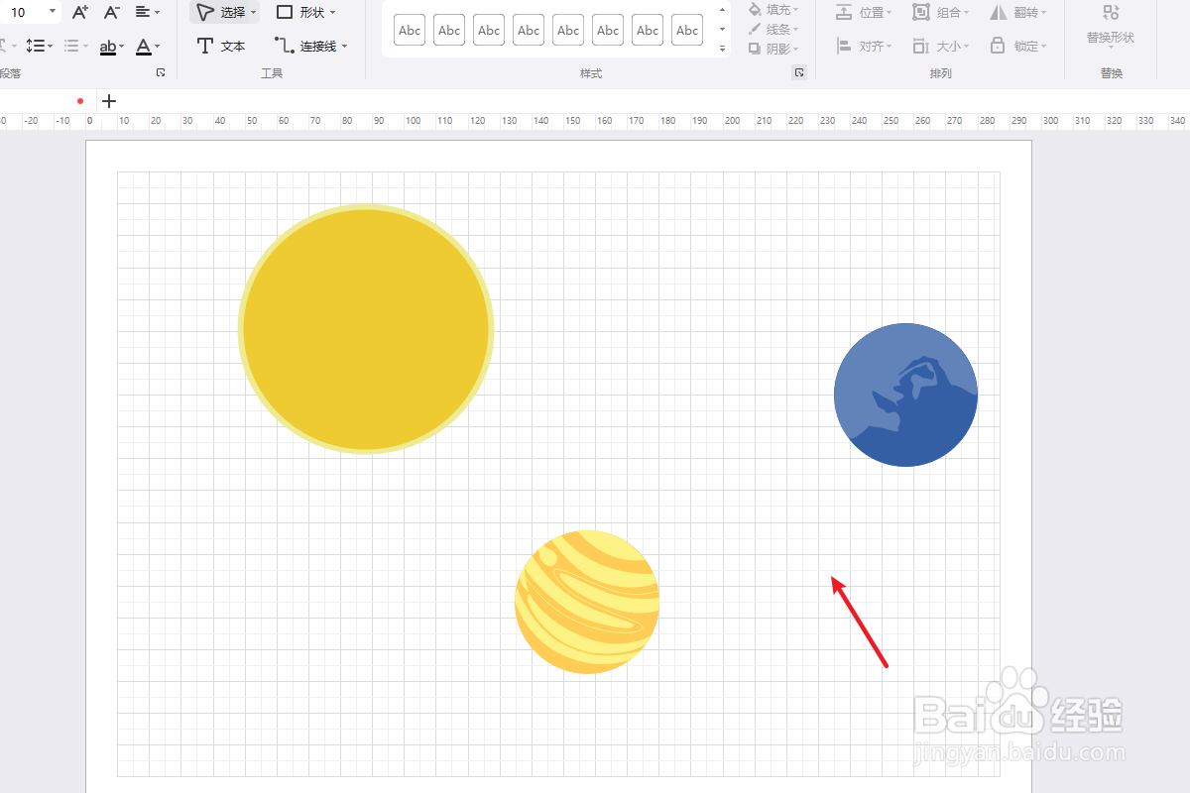The width and height of the screenshot is (1190, 793).
Task: Add a new page with plus icon
Action: click(109, 101)
